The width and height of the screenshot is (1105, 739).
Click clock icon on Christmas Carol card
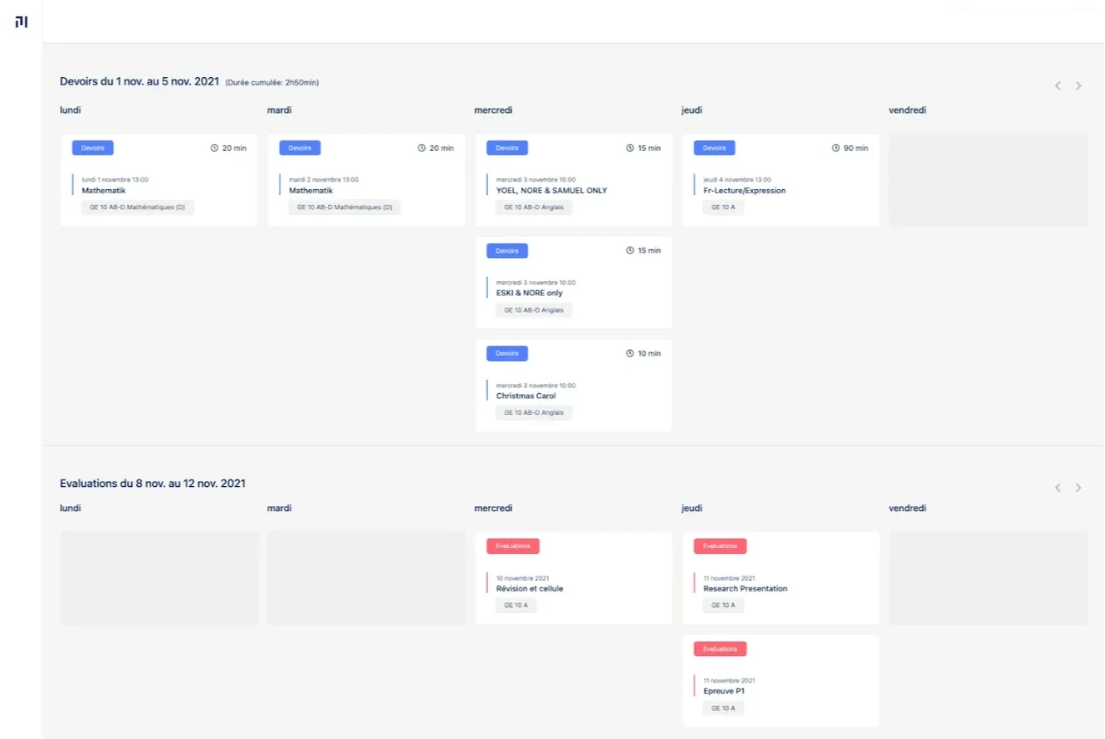(x=630, y=353)
